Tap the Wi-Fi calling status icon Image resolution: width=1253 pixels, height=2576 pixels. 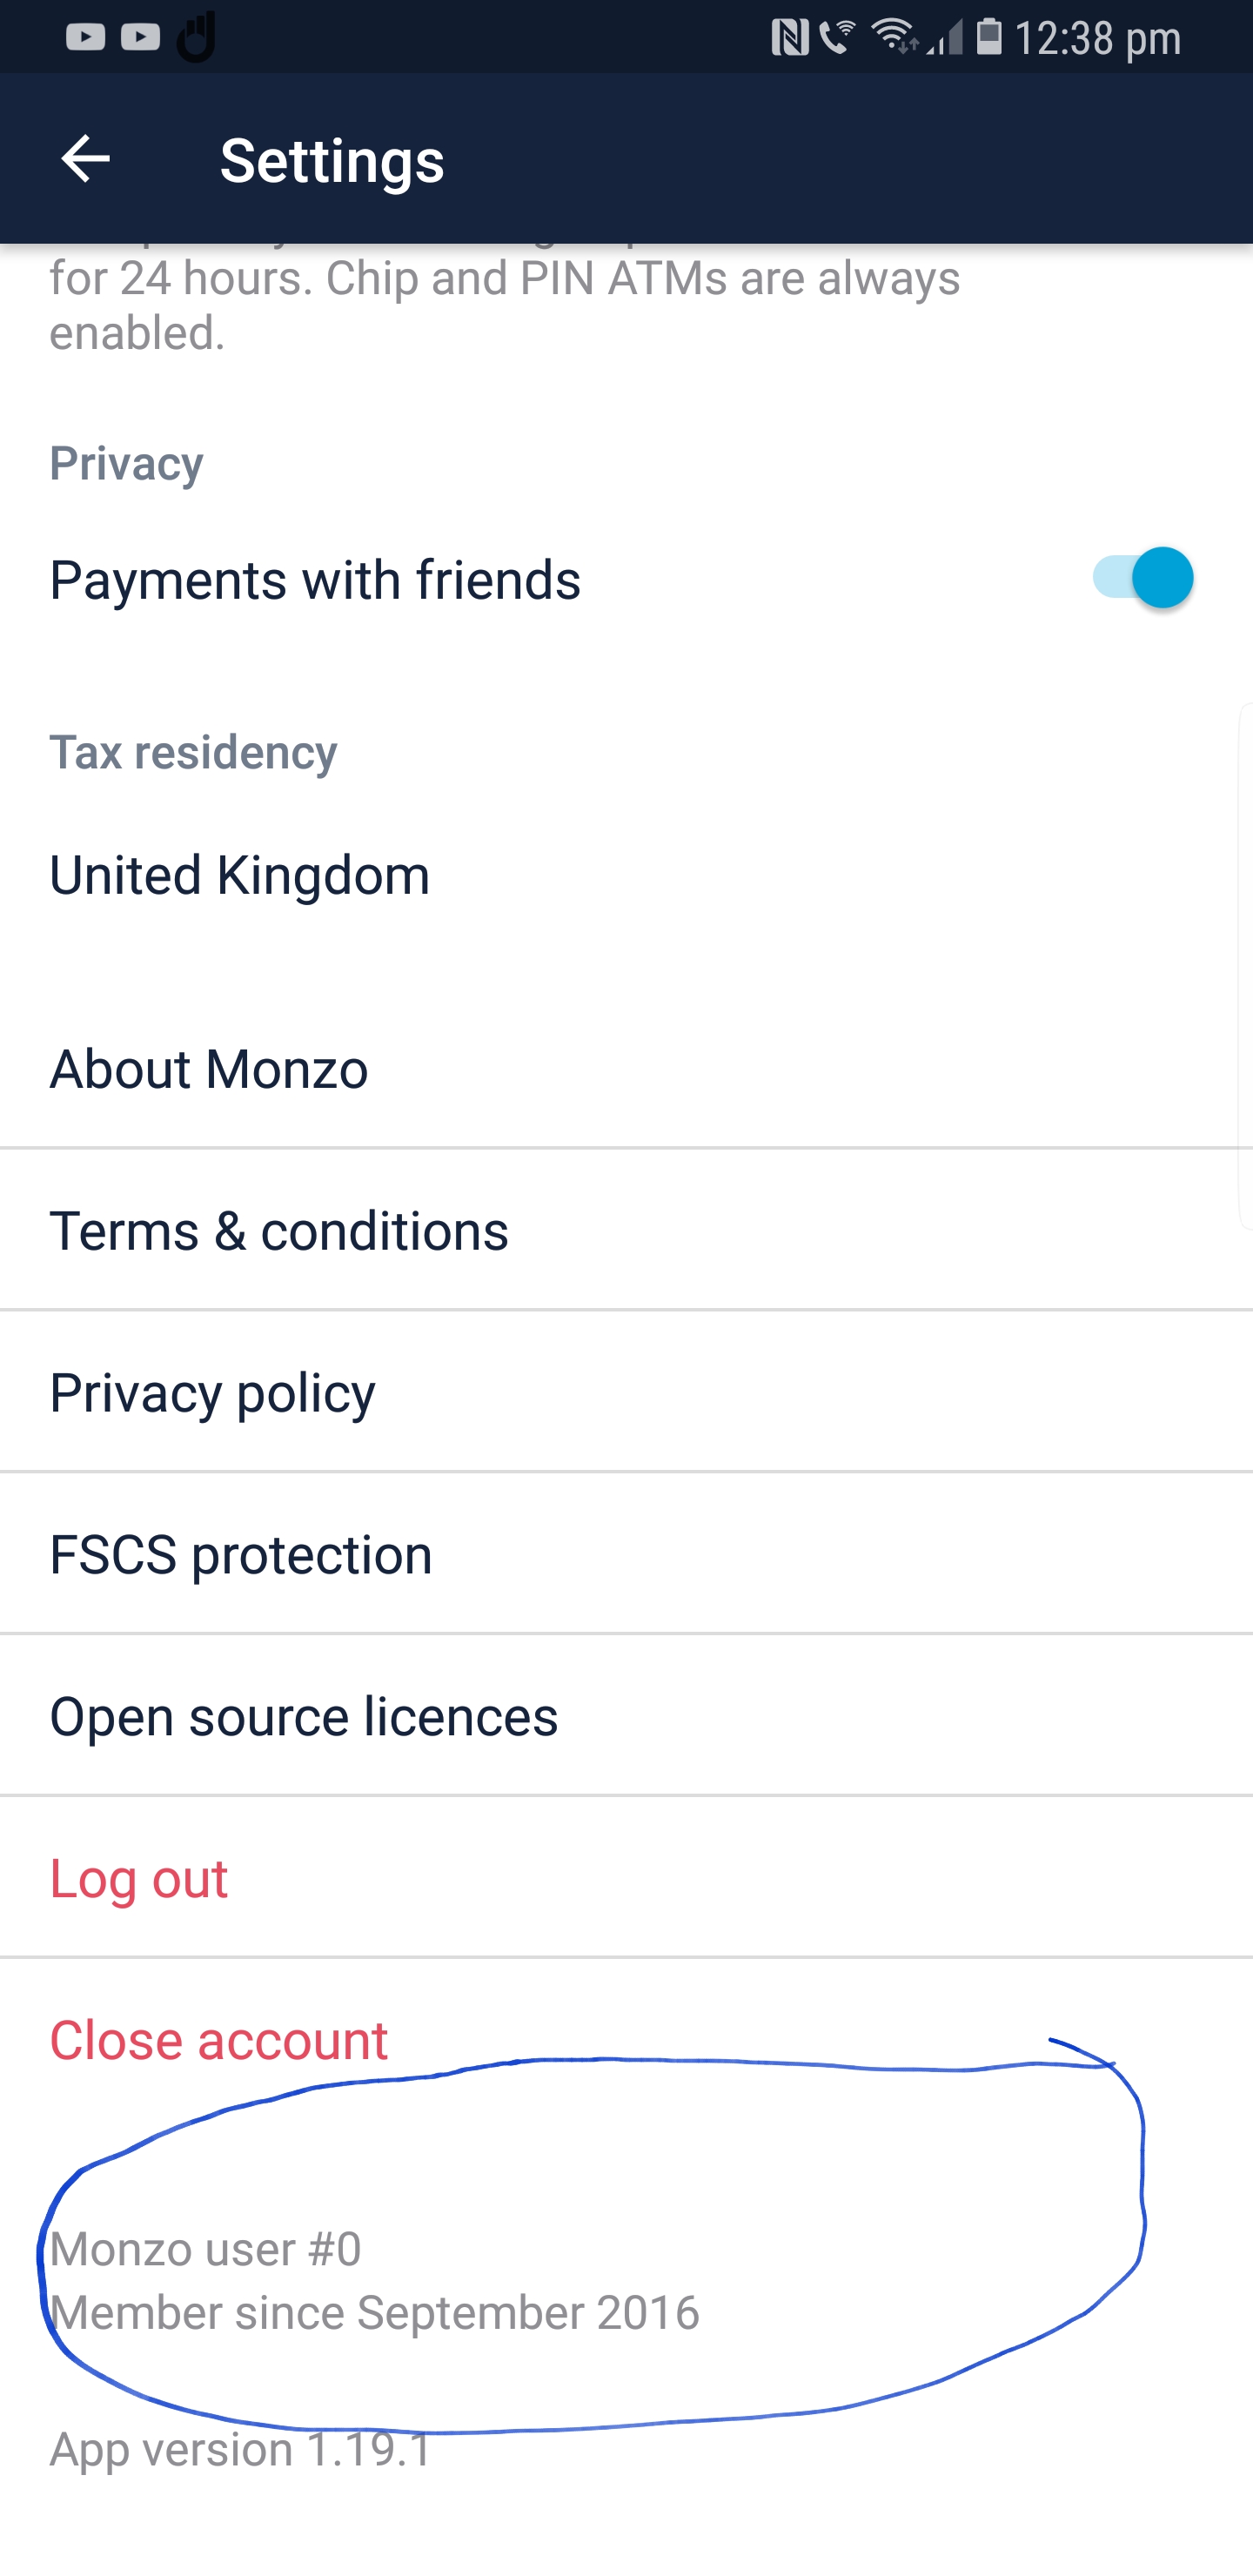(x=837, y=37)
